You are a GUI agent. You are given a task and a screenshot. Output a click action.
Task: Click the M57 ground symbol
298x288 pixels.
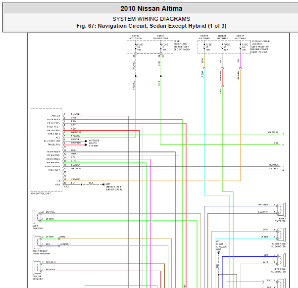point(103,184)
